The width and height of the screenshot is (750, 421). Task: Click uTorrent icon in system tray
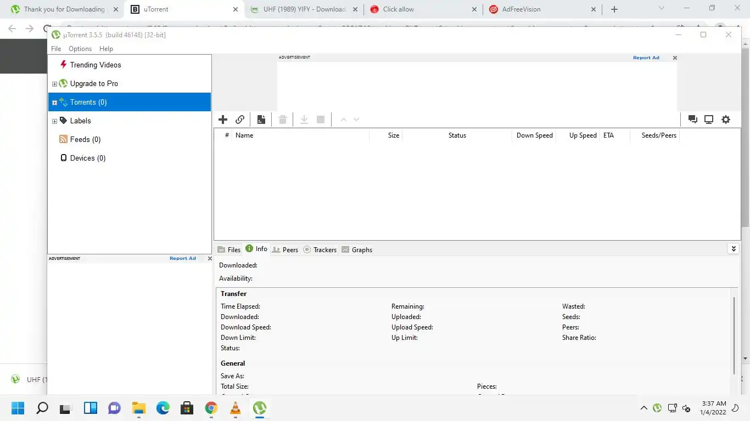657,408
